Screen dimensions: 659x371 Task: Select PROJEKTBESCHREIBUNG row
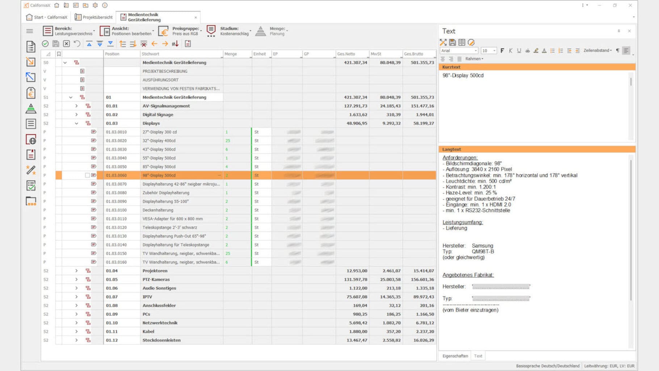[x=239, y=71]
